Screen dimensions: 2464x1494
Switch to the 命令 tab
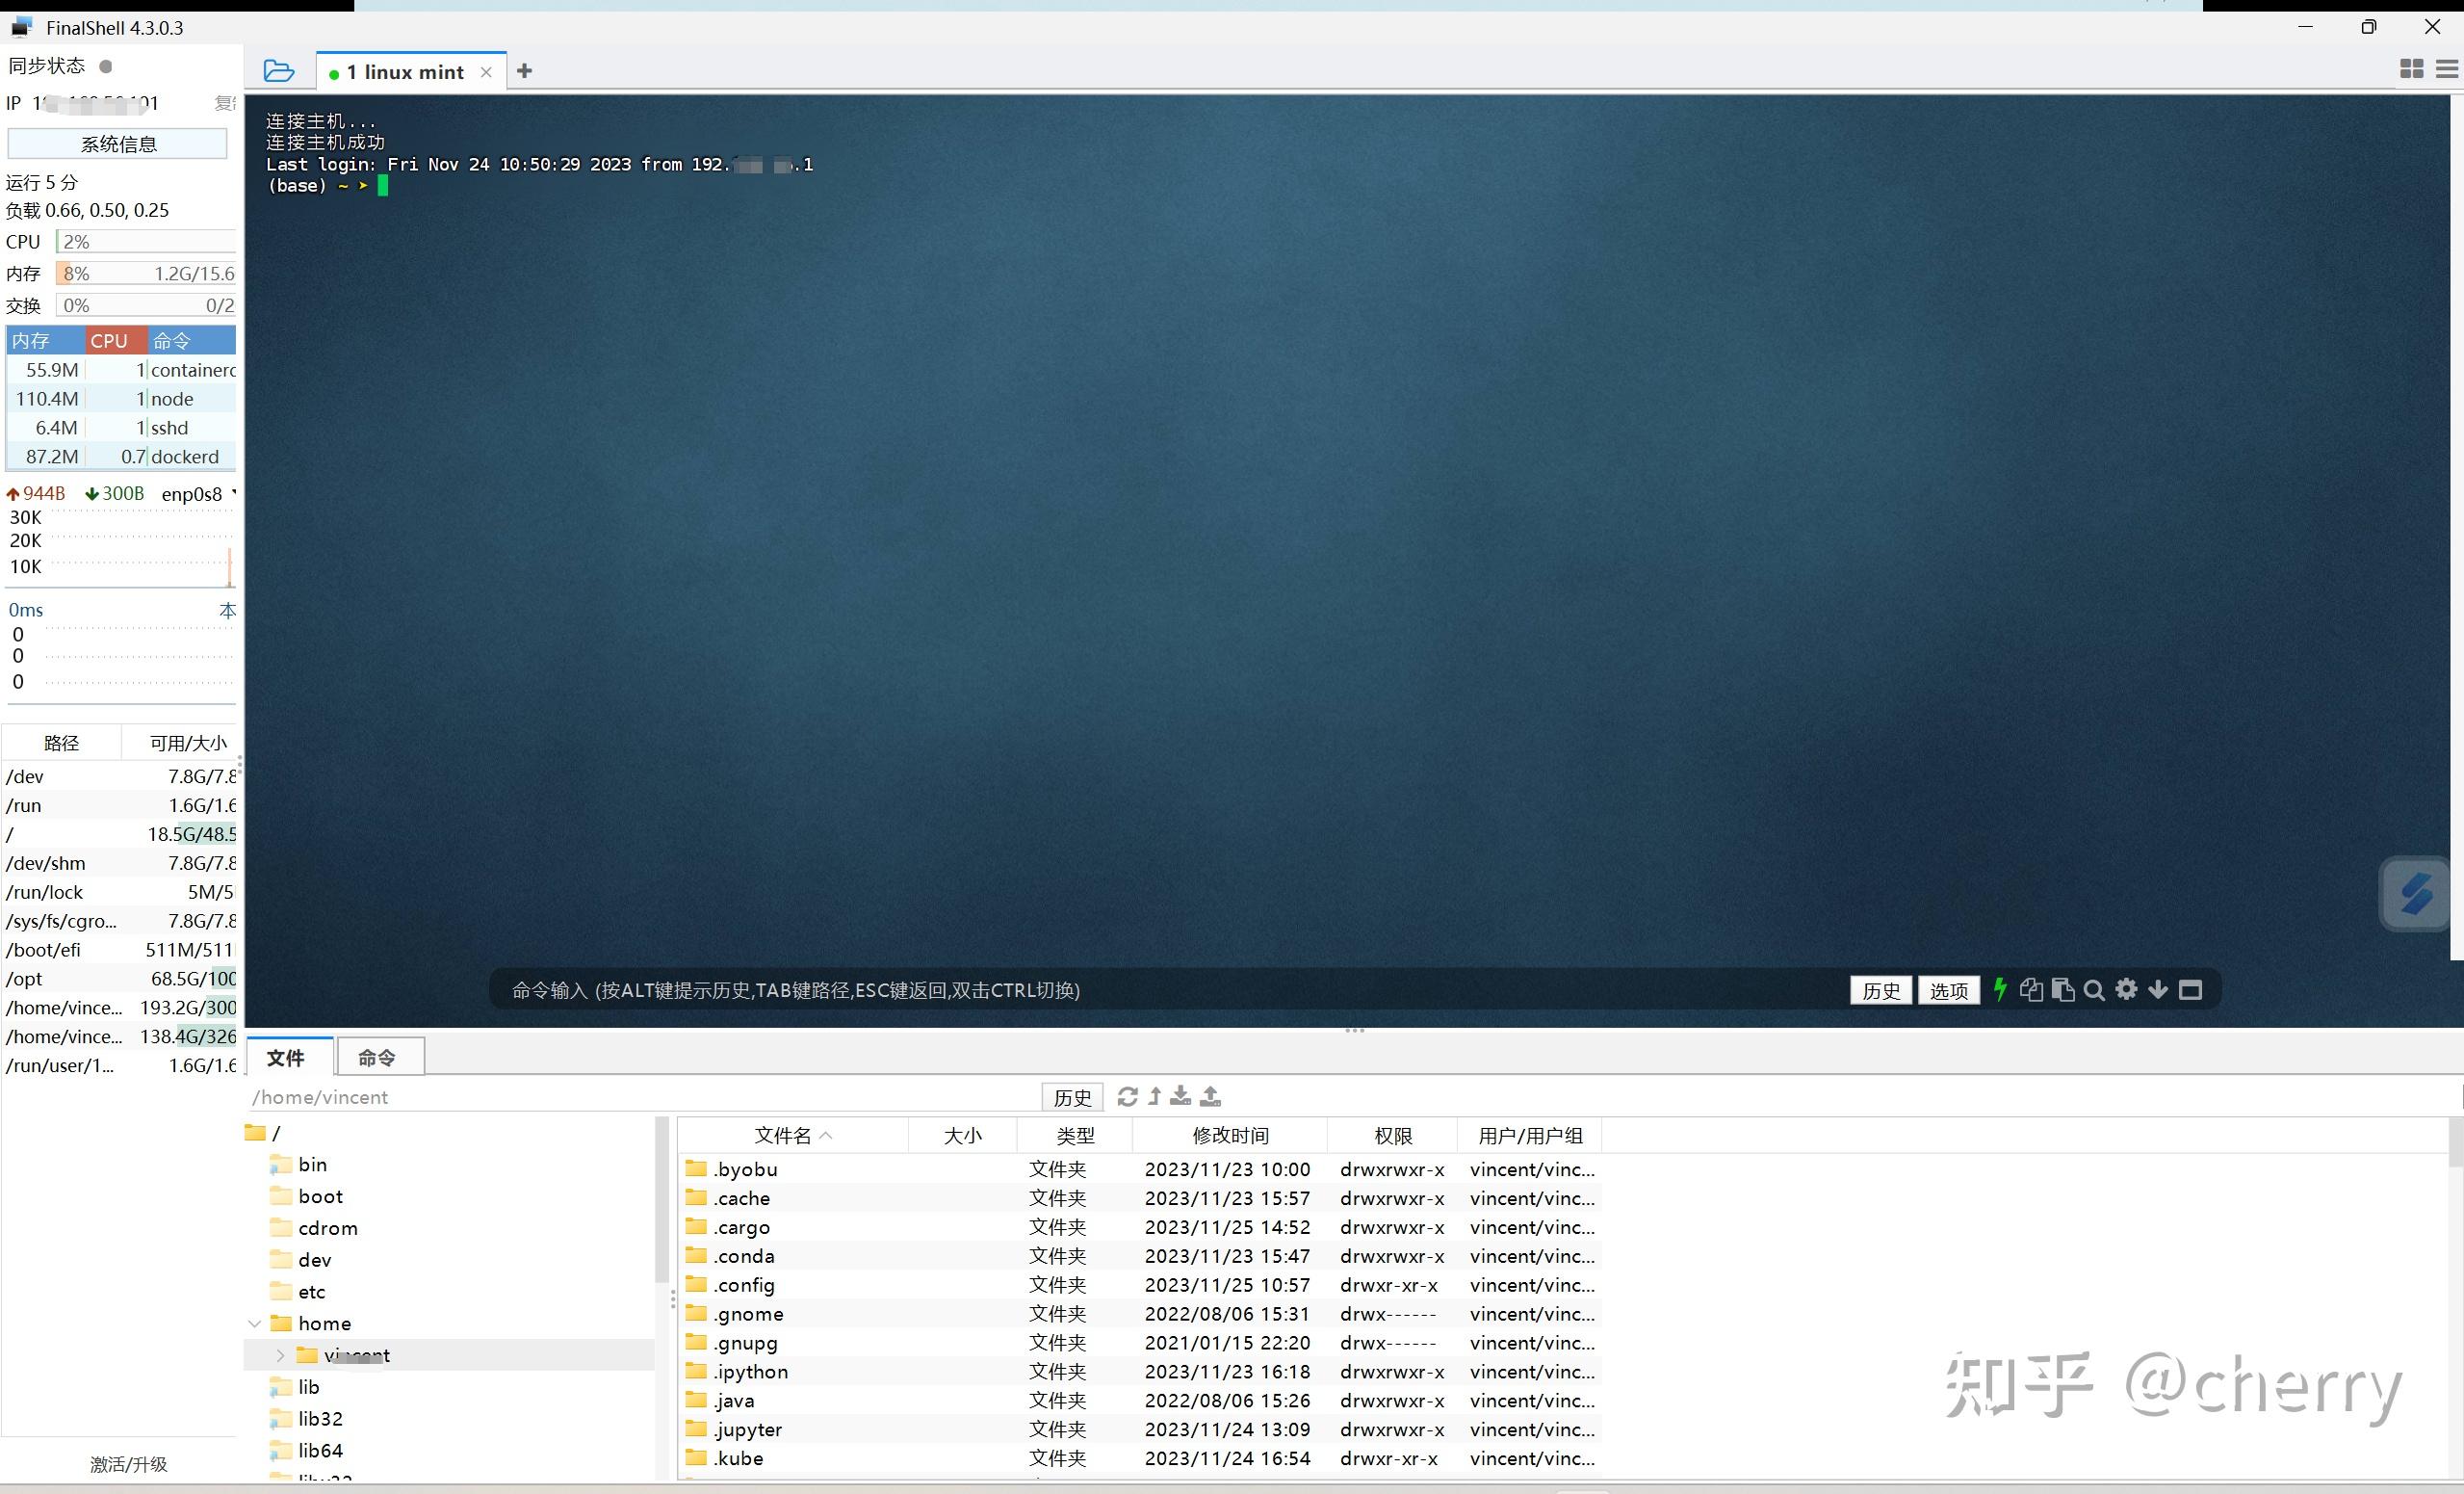377,1057
